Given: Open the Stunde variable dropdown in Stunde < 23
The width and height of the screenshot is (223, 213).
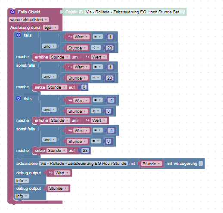Looking at the screenshot, I should pyautogui.click(x=77, y=48).
